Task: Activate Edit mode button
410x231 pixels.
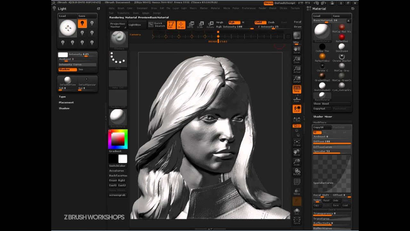Action: [x=171, y=25]
